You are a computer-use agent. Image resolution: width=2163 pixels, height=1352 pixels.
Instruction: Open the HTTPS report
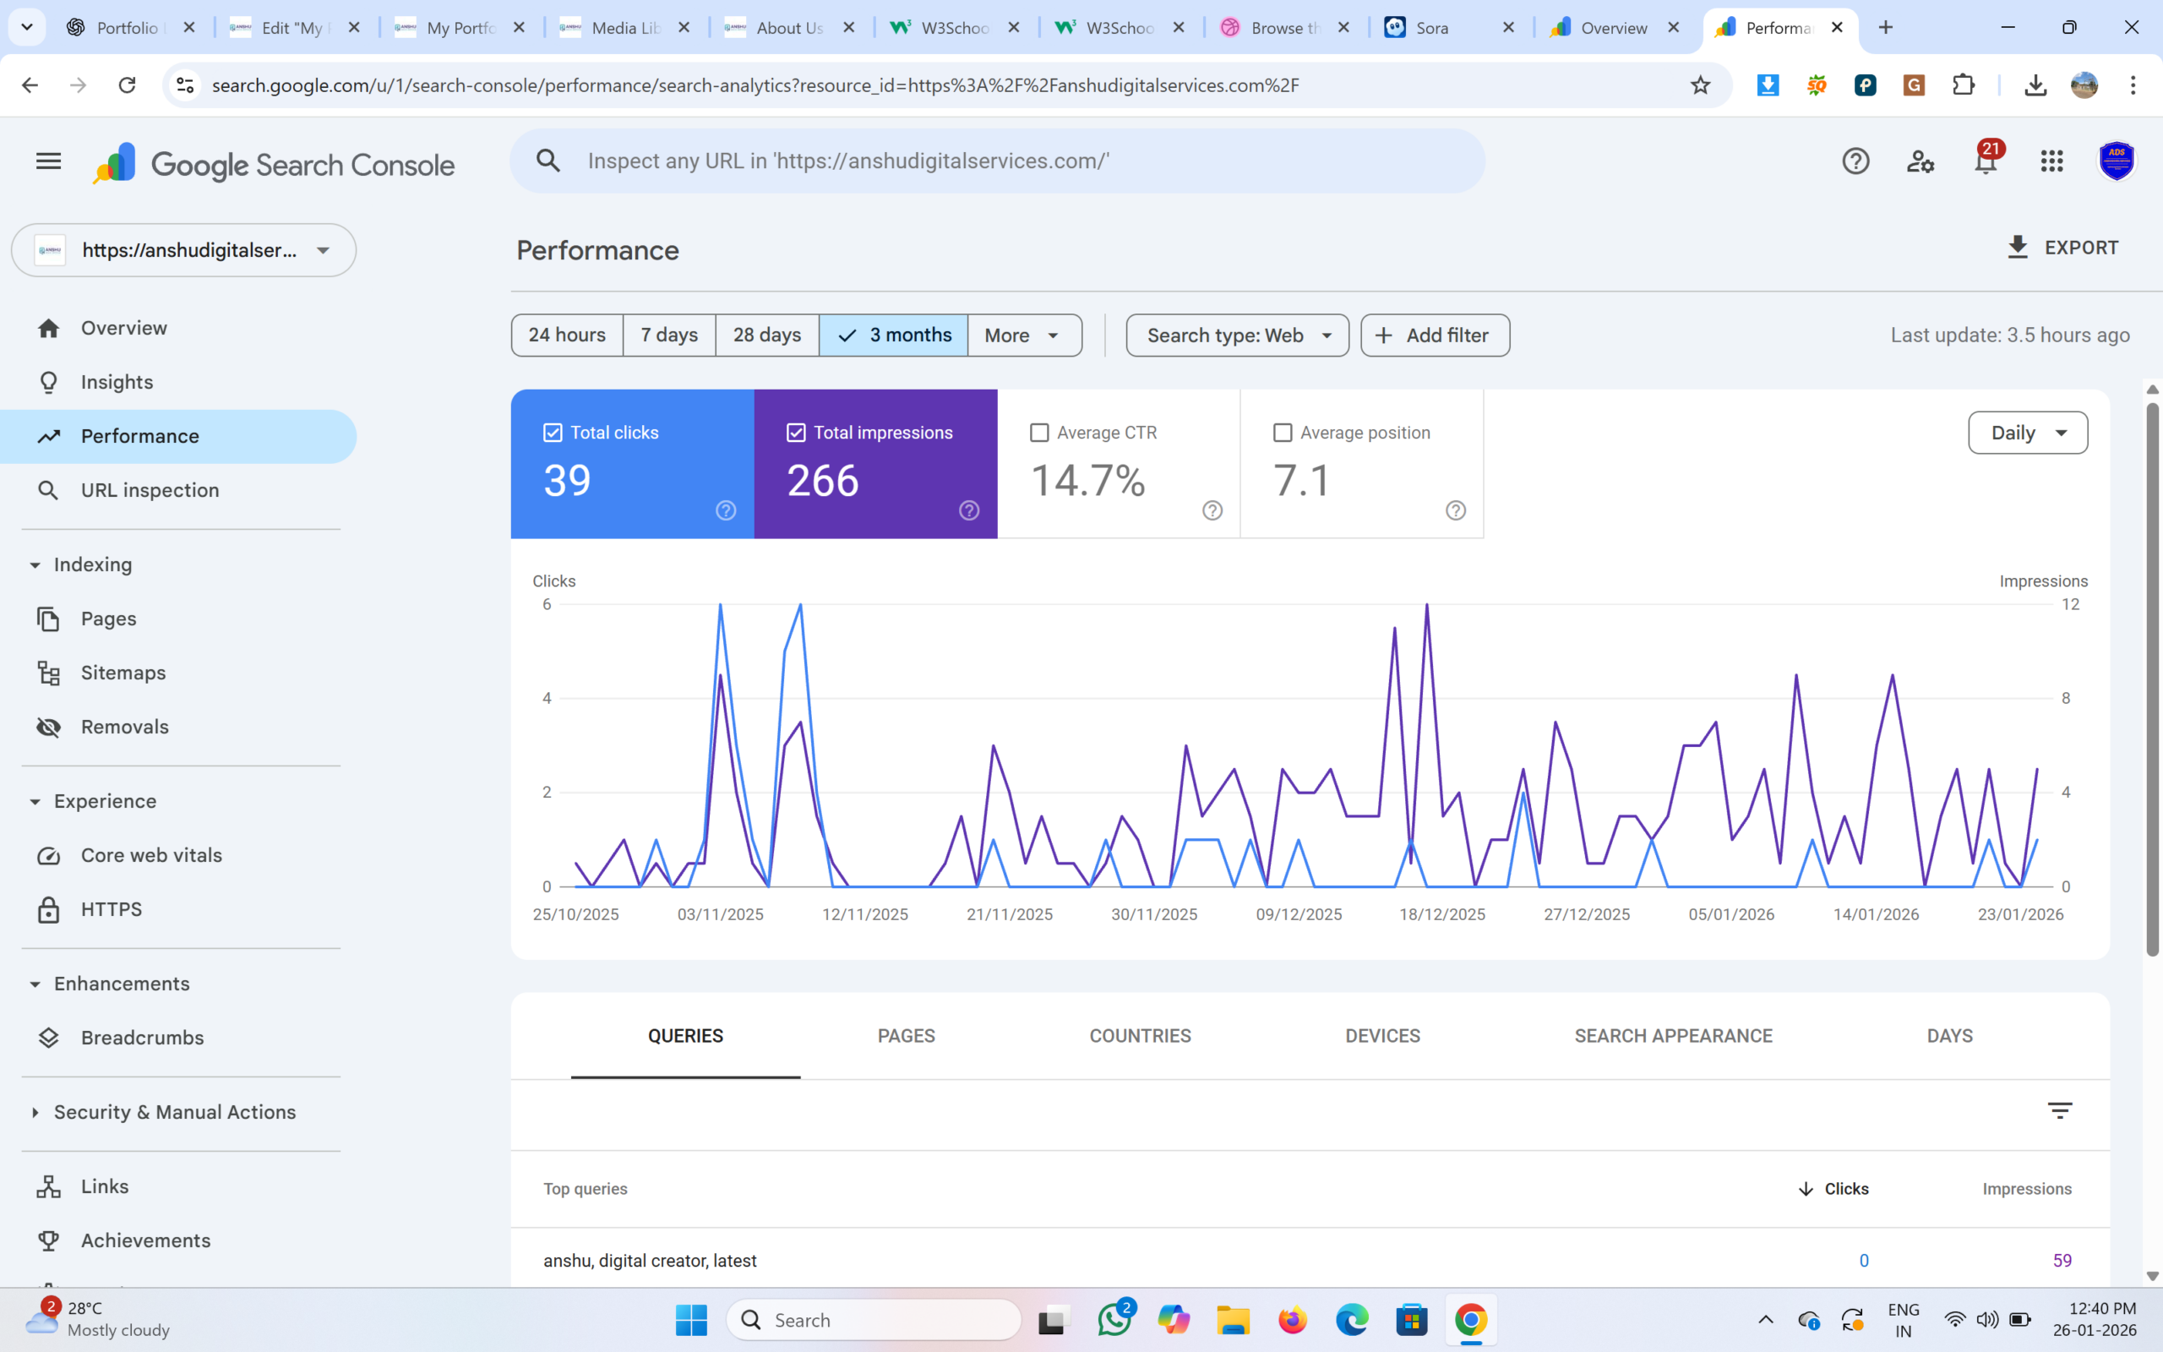coord(112,908)
